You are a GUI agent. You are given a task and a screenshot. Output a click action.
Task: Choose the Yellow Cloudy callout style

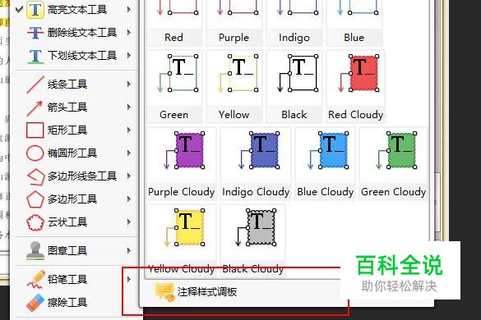coord(181,241)
